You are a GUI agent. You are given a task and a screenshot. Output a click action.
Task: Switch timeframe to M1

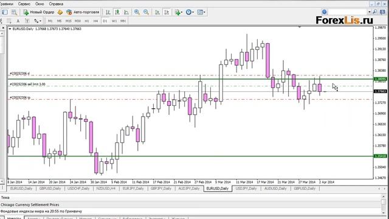point(50,21)
